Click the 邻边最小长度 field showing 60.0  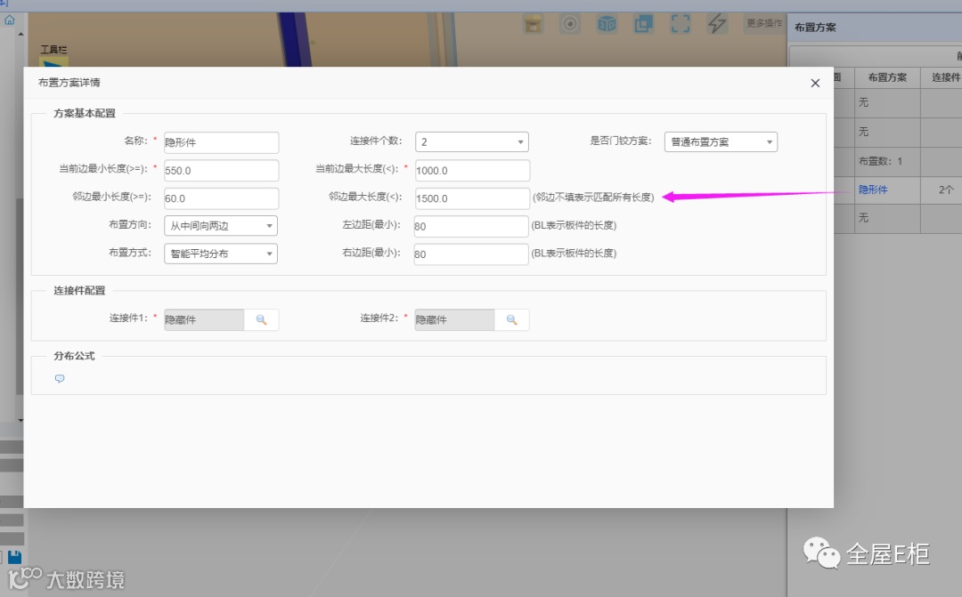222,198
